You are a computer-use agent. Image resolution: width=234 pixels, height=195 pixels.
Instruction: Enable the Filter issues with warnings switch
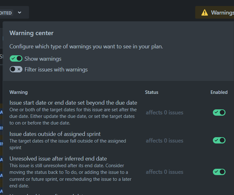click(16, 69)
